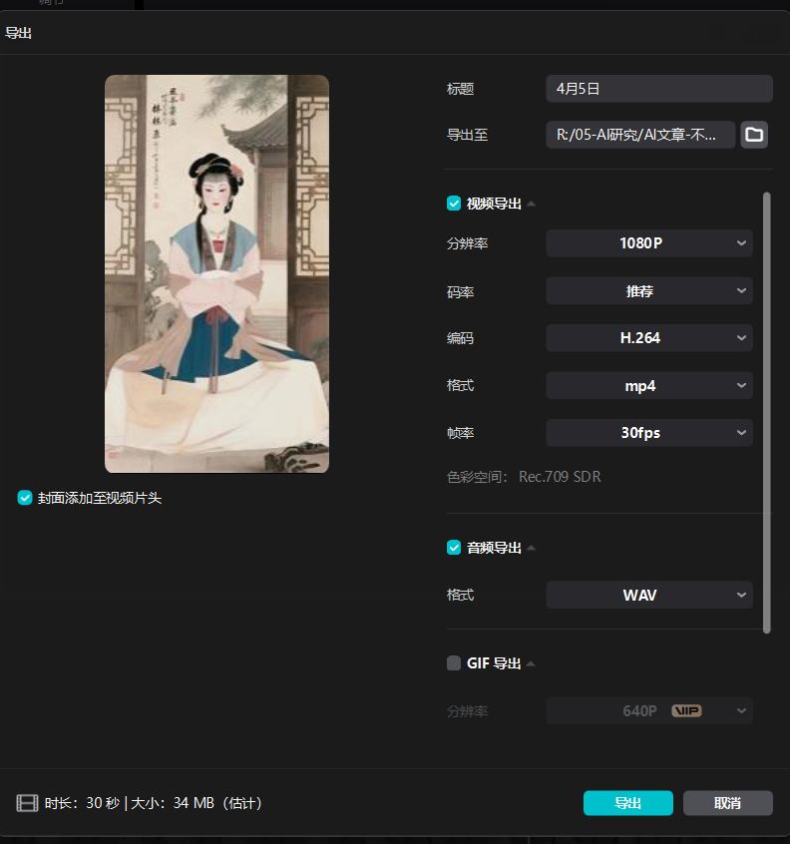Image resolution: width=790 pixels, height=844 pixels.
Task: Toggle 封面添加至视频片头 checkbox
Action: [x=25, y=498]
